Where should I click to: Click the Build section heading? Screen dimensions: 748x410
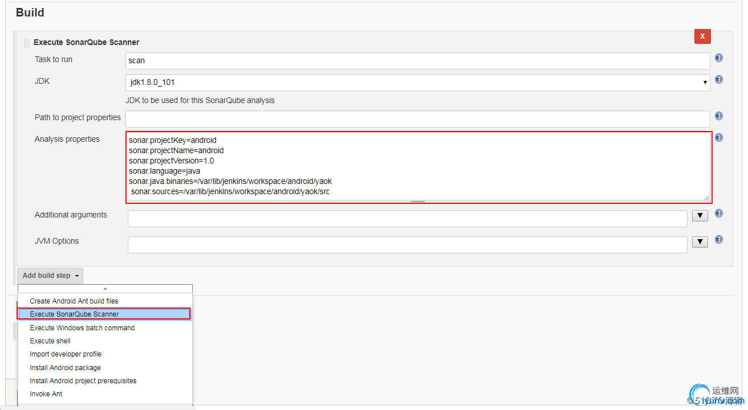(30, 13)
